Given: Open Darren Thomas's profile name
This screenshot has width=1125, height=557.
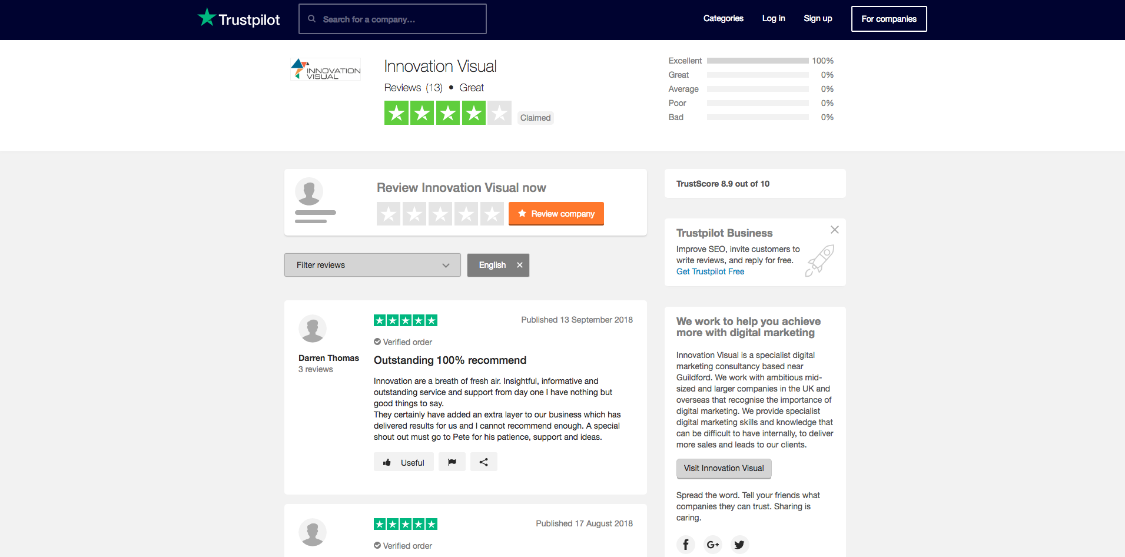Looking at the screenshot, I should point(328,358).
